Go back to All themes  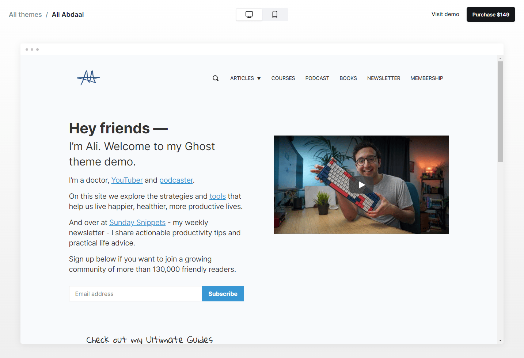point(26,15)
